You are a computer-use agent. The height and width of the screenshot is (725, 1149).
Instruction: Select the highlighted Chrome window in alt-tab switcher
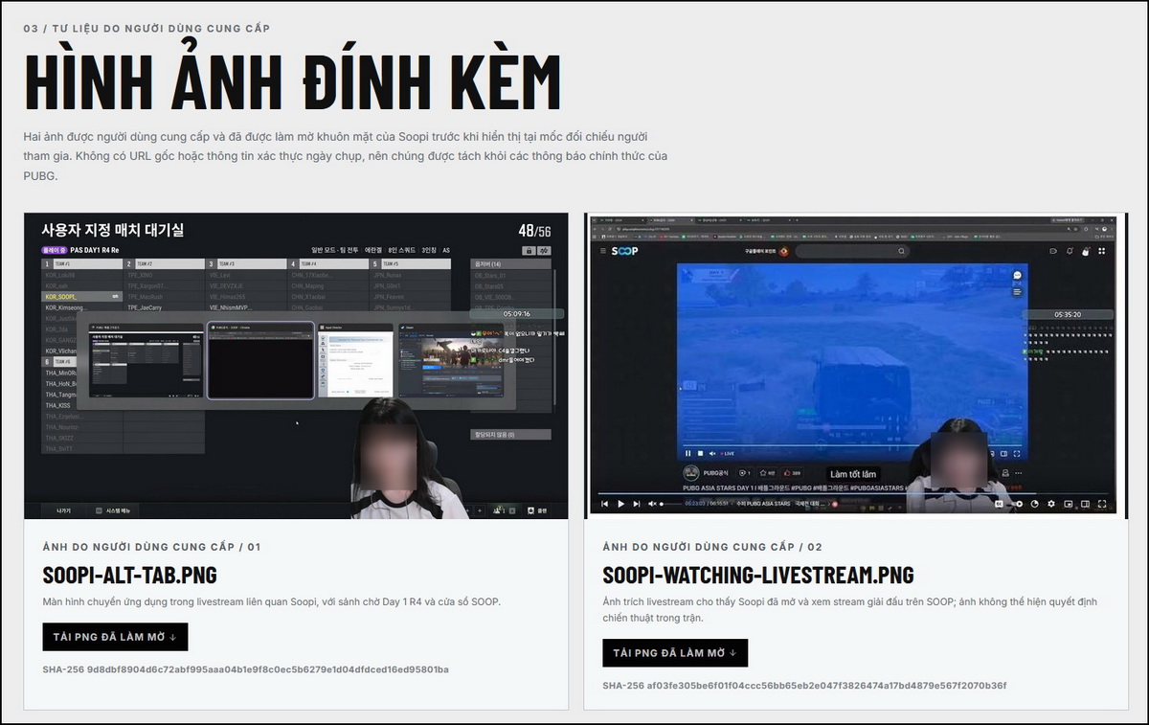coord(260,360)
